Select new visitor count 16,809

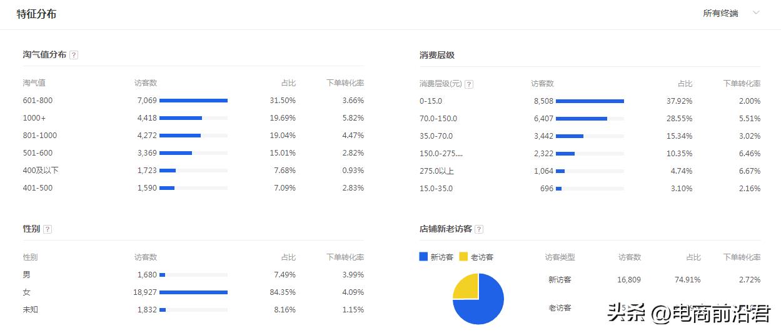coord(629,280)
